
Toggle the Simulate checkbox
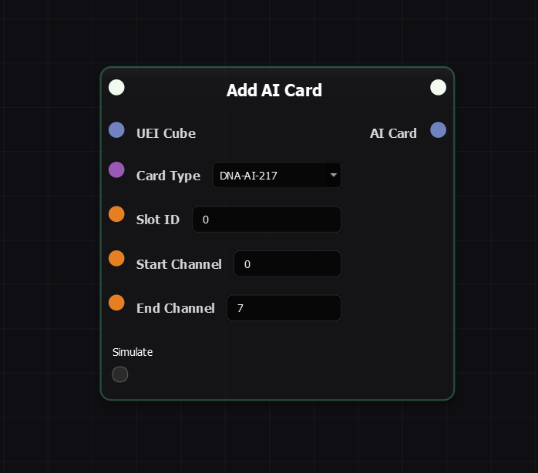(120, 374)
